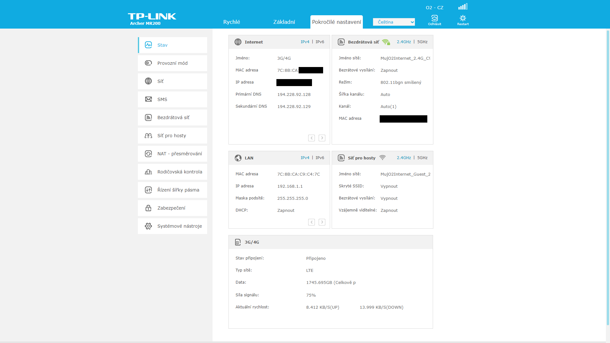Open the SMS envelope icon
This screenshot has height=343, width=610.
148,99
